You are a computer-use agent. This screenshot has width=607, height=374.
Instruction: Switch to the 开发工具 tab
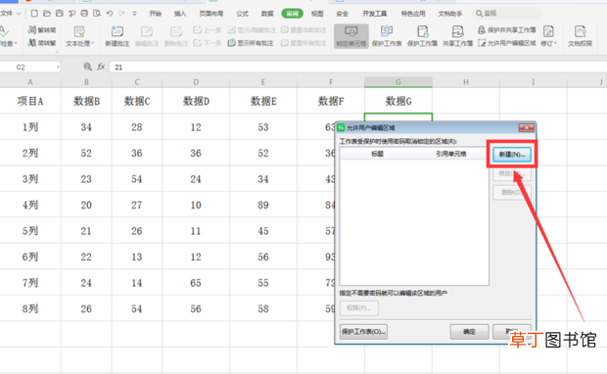point(374,14)
